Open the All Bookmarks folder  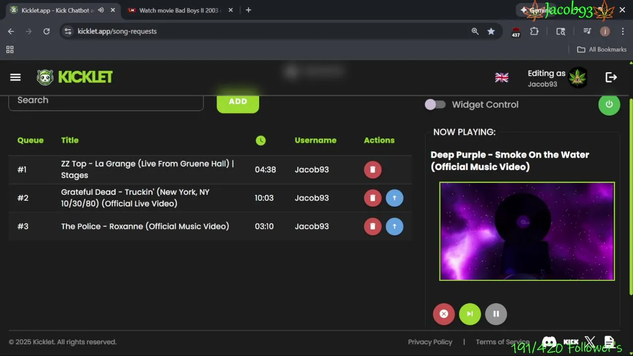point(602,49)
